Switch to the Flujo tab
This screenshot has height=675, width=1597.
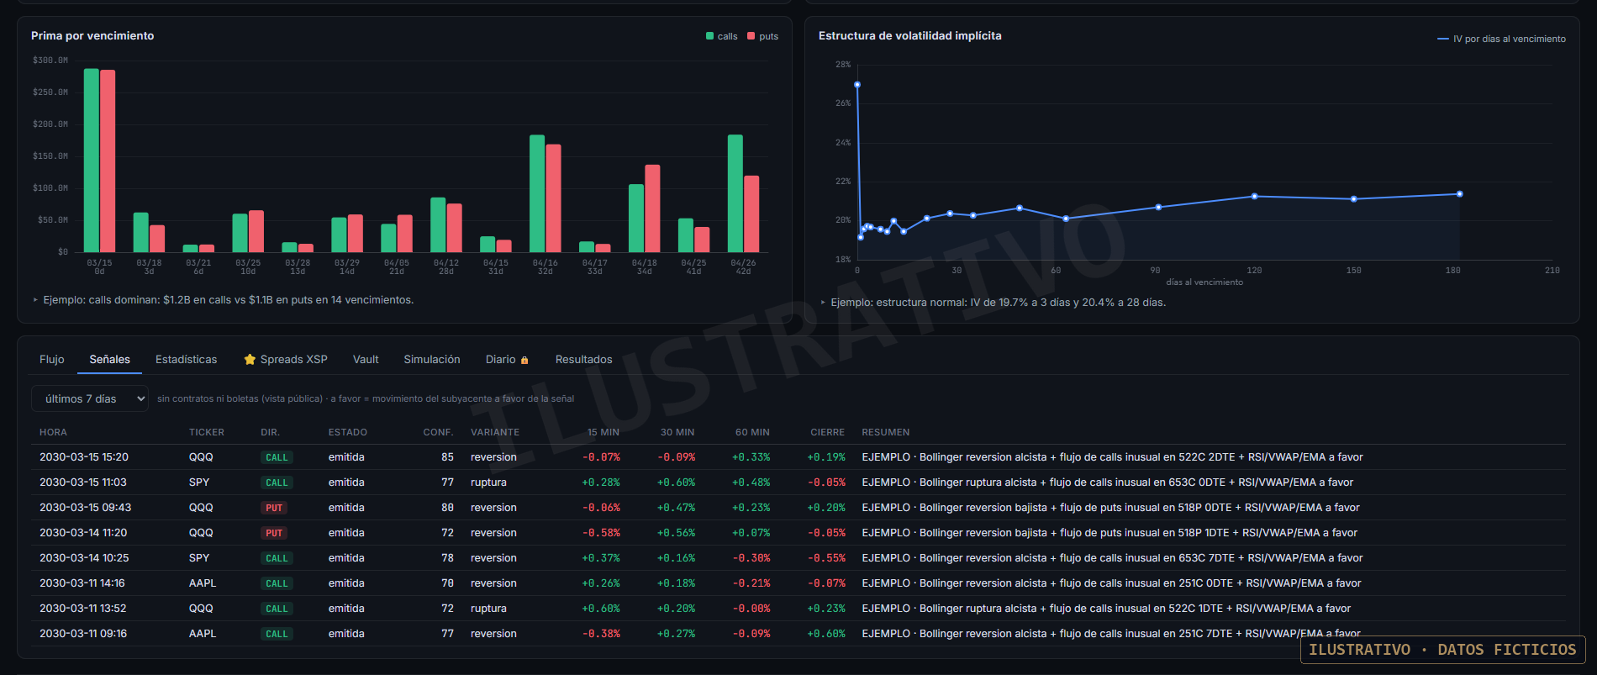click(x=52, y=360)
